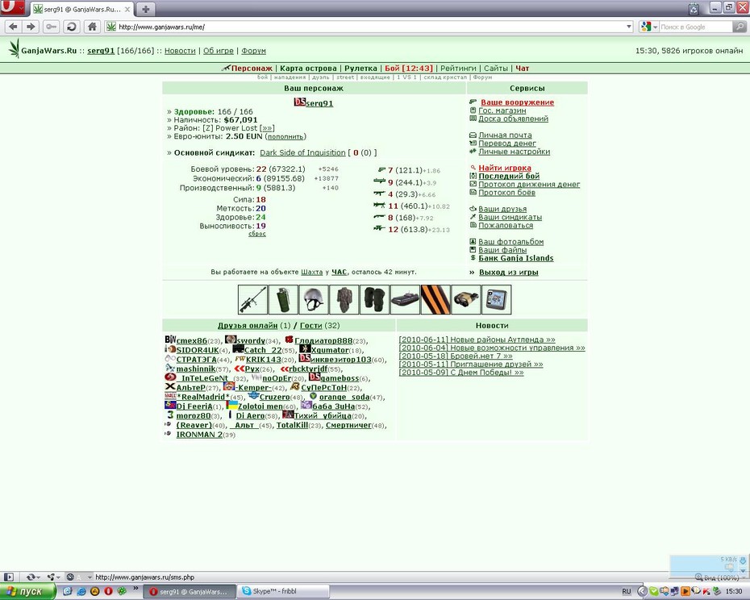
Task: Click the serg91 browser tab
Action: pos(82,9)
